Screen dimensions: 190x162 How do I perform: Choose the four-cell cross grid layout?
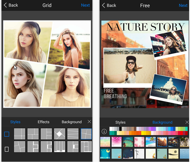[x=20, y=134]
